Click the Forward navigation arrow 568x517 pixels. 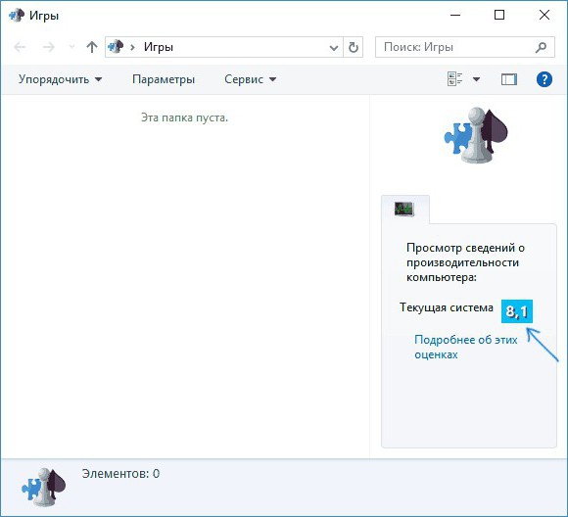[49, 47]
